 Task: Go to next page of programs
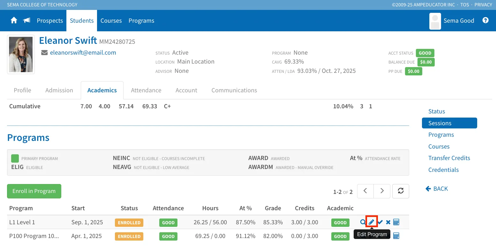tap(382, 191)
